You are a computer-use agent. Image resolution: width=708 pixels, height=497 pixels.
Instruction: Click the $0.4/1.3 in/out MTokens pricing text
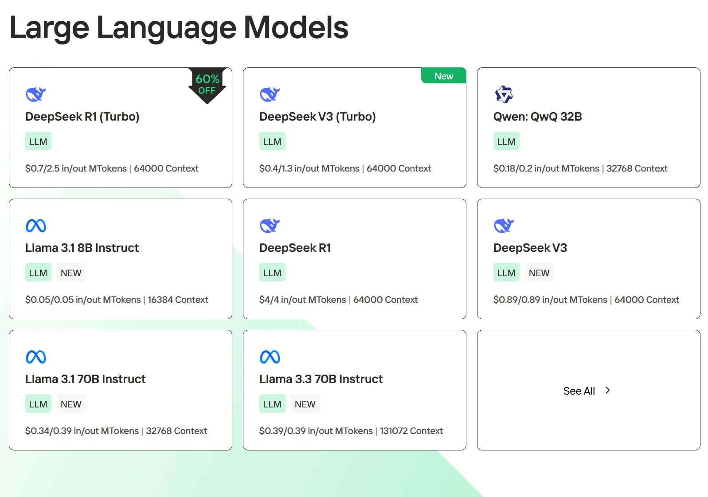[309, 168]
